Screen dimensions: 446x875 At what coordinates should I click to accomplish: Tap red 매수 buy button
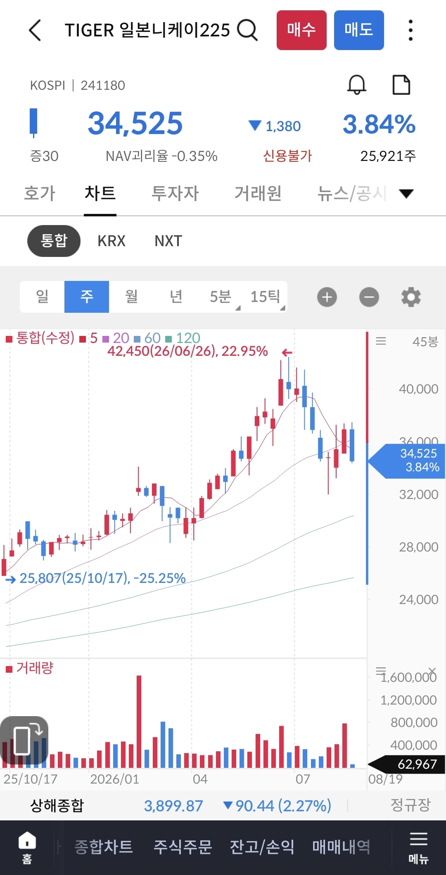point(301,30)
